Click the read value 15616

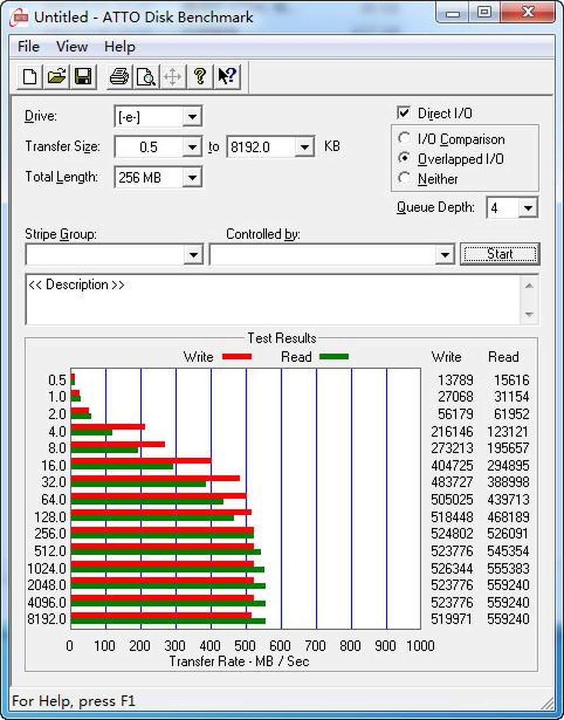point(511,380)
